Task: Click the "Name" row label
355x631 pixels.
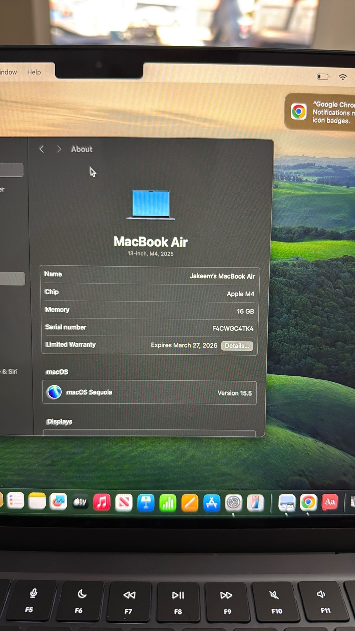Action: tap(53, 274)
